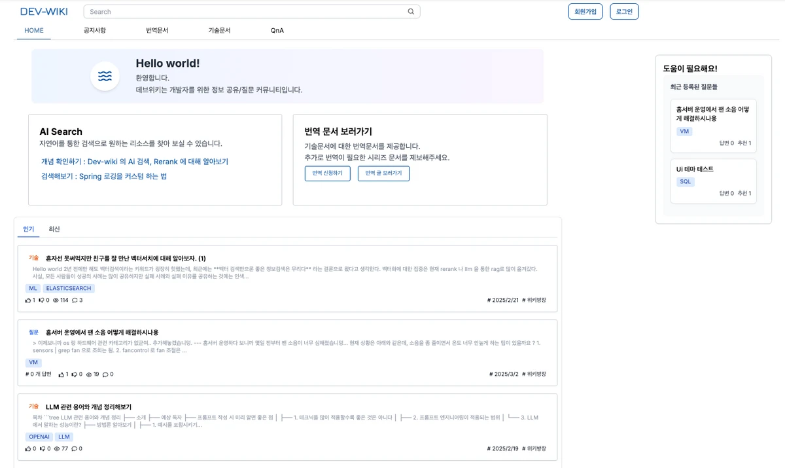Switch to the 최신 posts tab
This screenshot has width=785, height=468.
point(54,229)
